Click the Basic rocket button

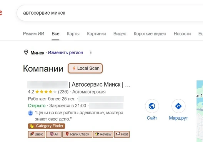(x=37, y=134)
